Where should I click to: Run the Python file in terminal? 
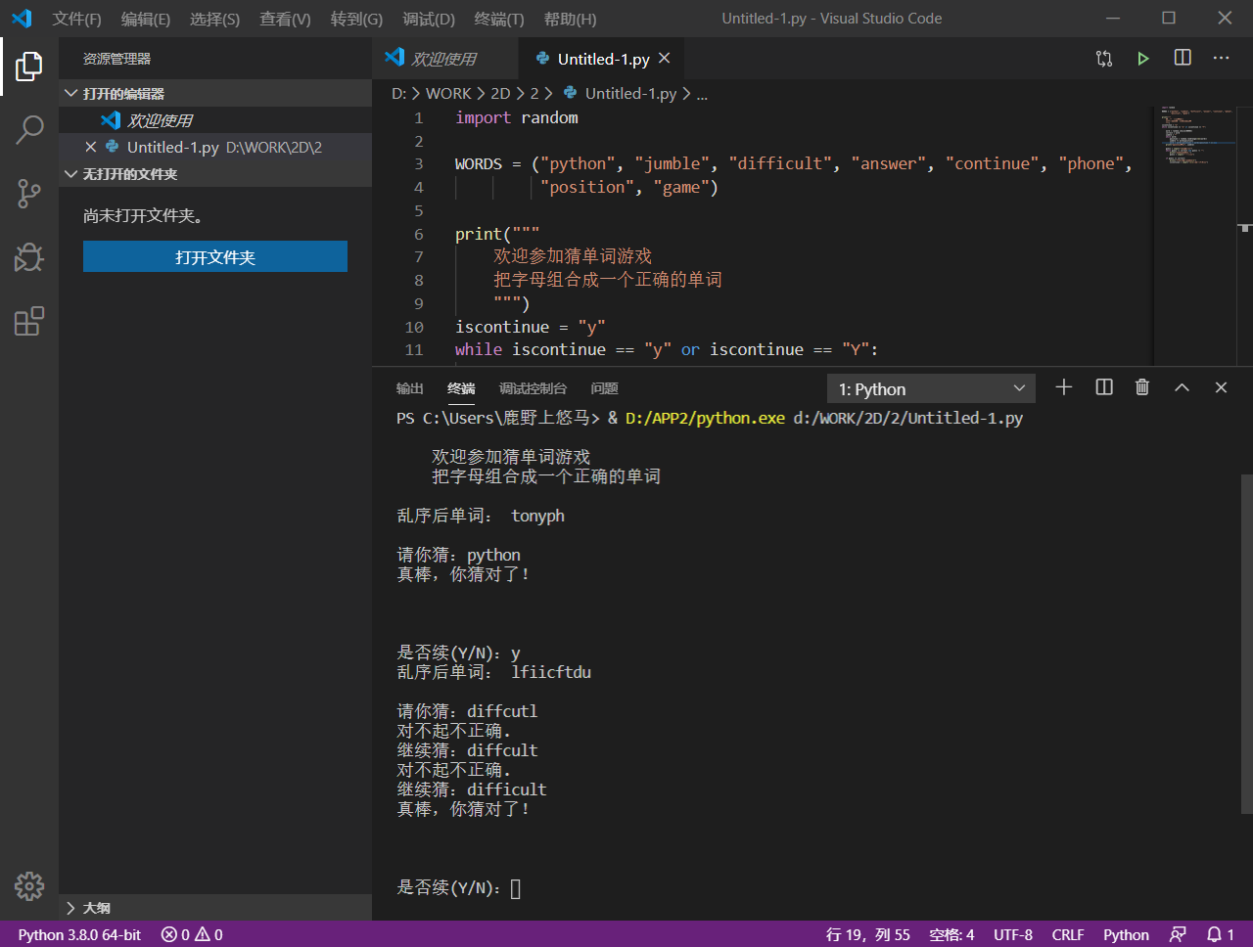click(x=1142, y=59)
